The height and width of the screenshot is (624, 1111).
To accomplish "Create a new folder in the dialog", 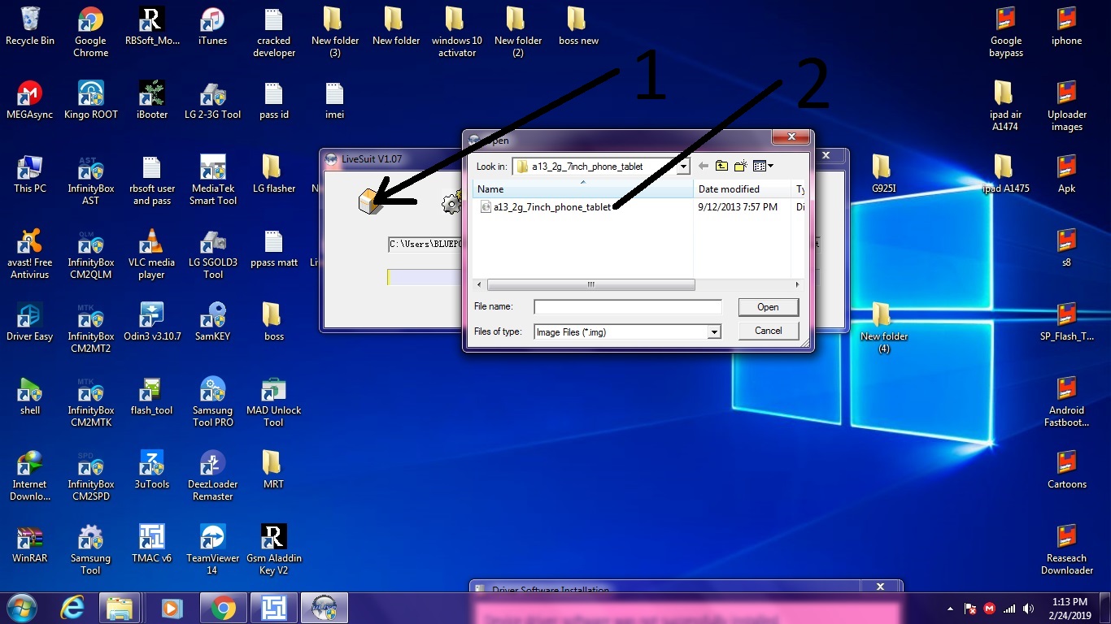I will (740, 167).
